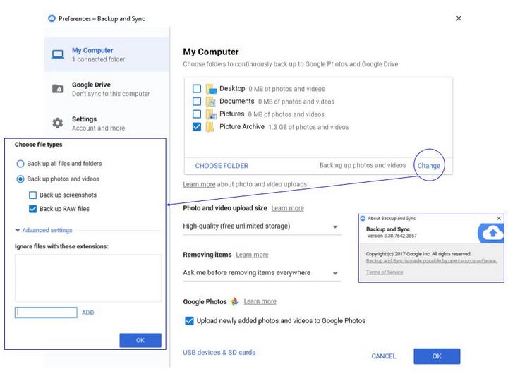Enable the Documents folder checkbox
The width and height of the screenshot is (508, 381).
(x=197, y=102)
